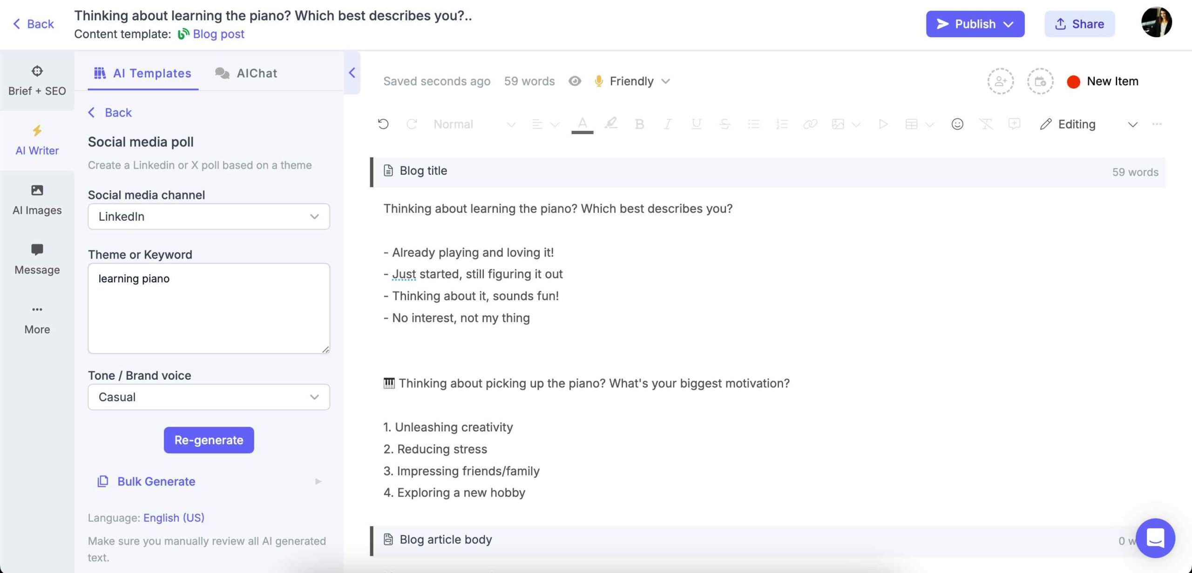The image size is (1192, 573).
Task: Click the bullet list icon
Action: tap(752, 123)
